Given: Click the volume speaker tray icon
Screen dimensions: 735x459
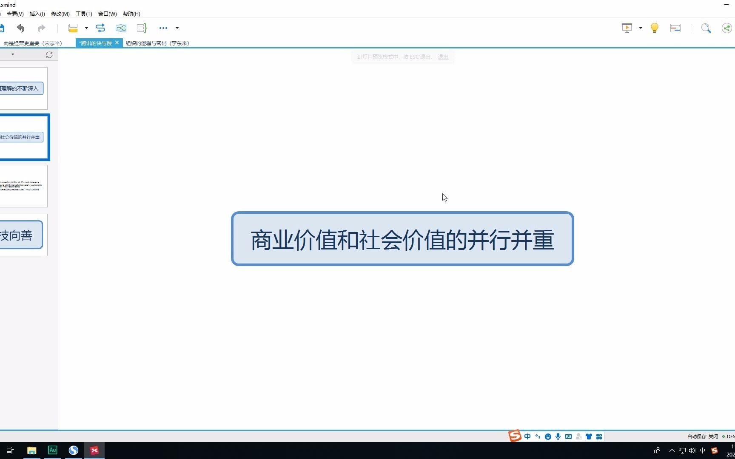Looking at the screenshot, I should click(692, 450).
